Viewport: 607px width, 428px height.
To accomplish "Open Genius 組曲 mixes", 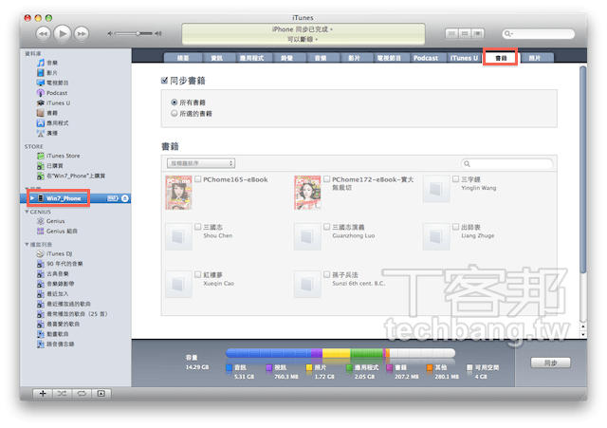I will [57, 232].
